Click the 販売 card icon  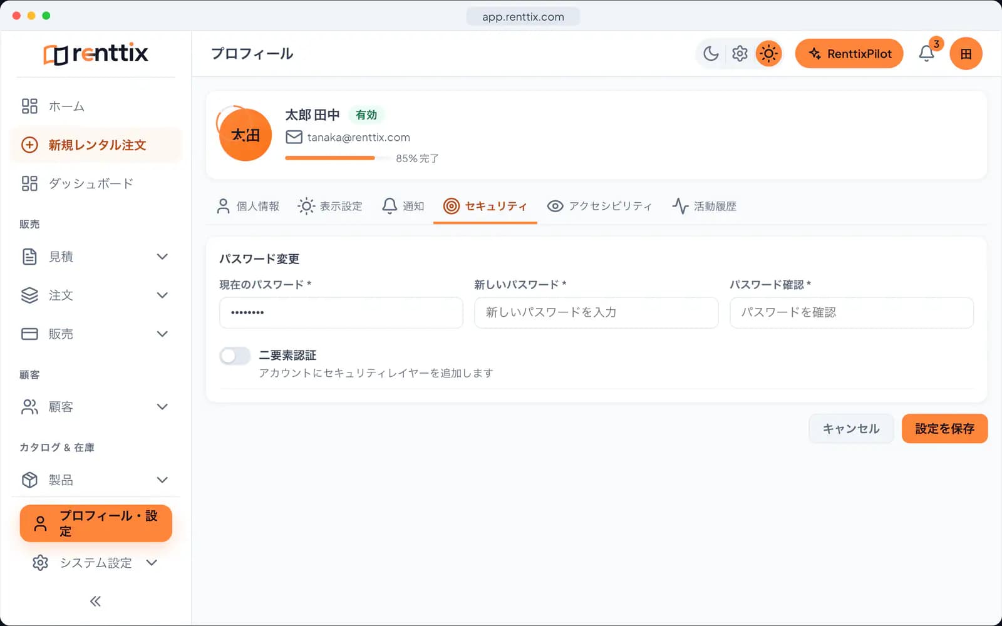(29, 334)
